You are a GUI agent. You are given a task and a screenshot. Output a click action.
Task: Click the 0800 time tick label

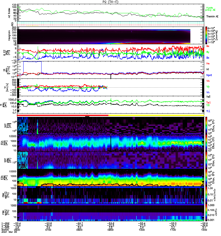(79, 230)
